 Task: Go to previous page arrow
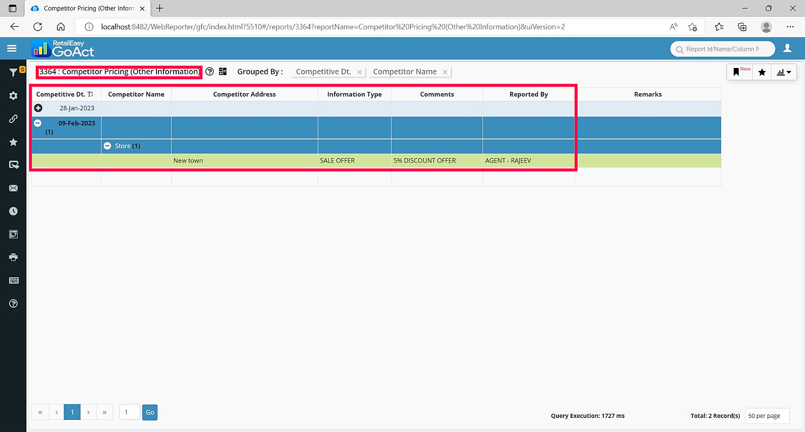coord(56,412)
